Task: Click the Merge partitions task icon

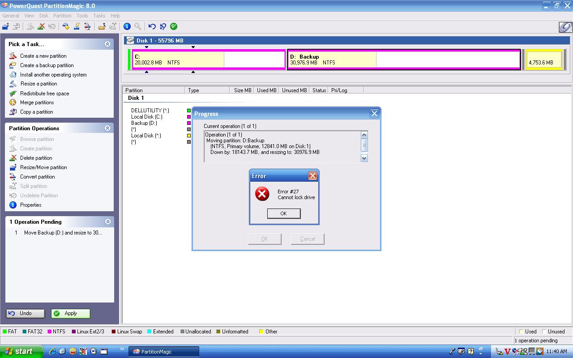Action: point(13,102)
